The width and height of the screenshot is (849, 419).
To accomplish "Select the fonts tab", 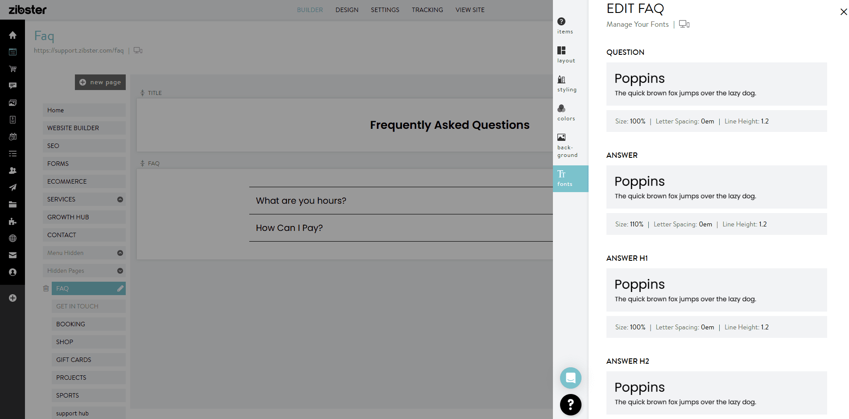I will 571,179.
